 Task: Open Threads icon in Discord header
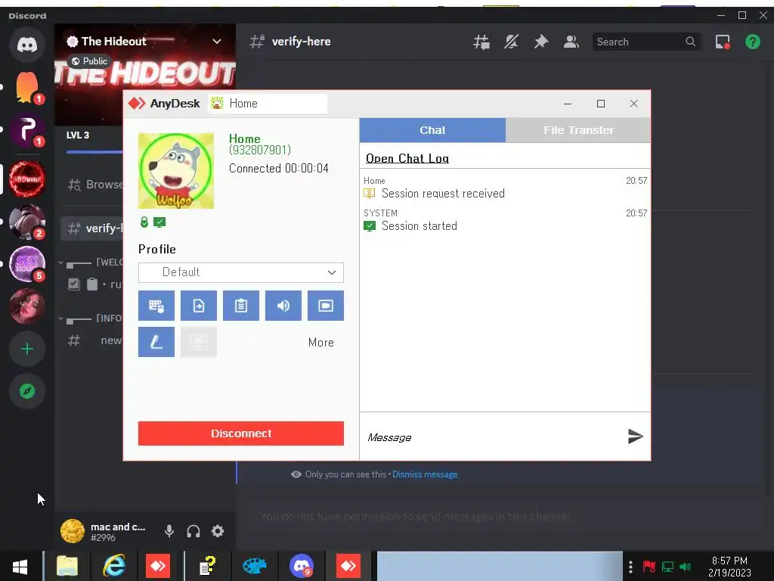[481, 42]
